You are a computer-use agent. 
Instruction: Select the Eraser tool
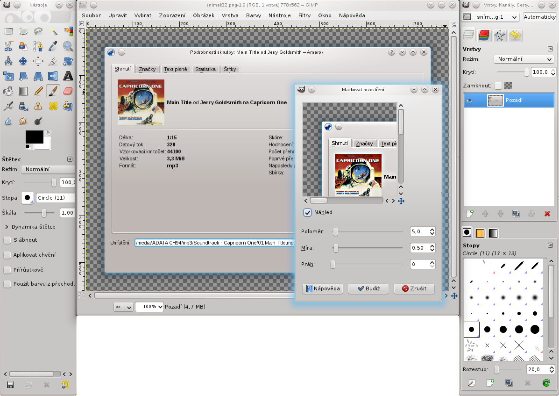tap(68, 91)
